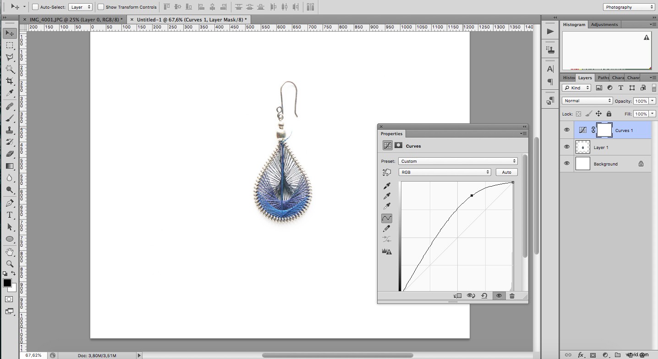658x359 pixels.
Task: Enable the Auto-Select checkbox
Action: 35,7
